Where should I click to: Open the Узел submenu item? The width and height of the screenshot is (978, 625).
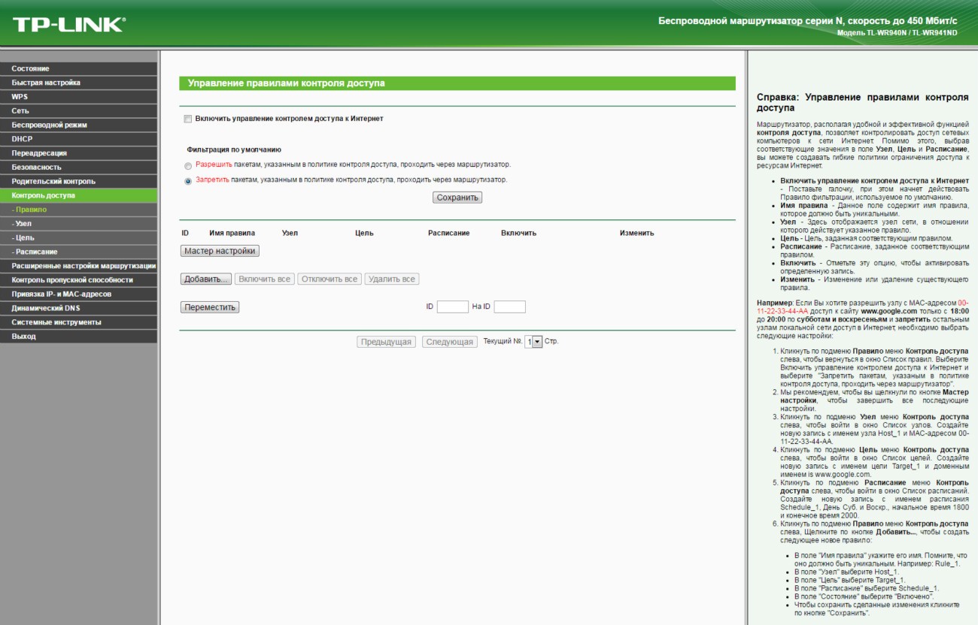23,224
